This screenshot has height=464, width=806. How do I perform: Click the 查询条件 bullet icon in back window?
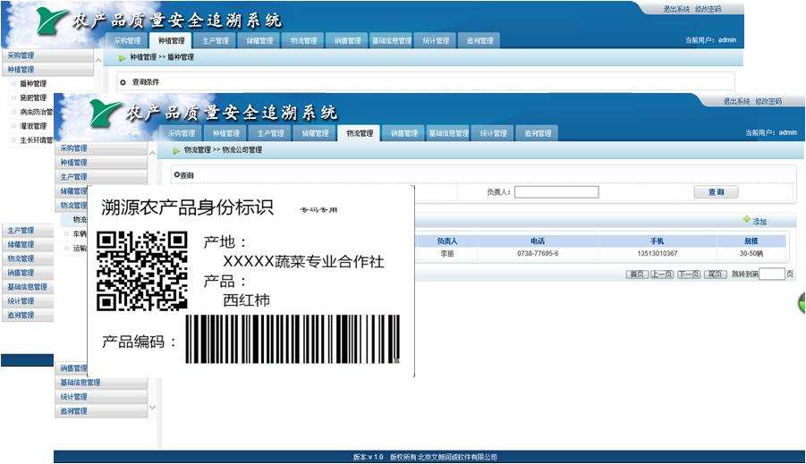click(x=123, y=82)
